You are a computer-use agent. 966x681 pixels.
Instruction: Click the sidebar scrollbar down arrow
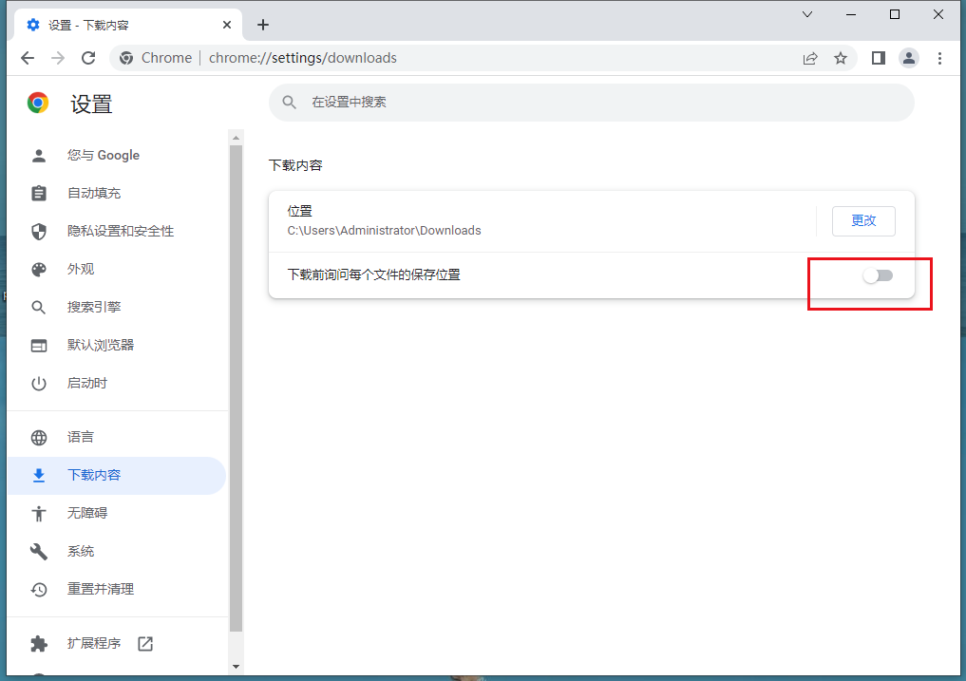tap(236, 667)
